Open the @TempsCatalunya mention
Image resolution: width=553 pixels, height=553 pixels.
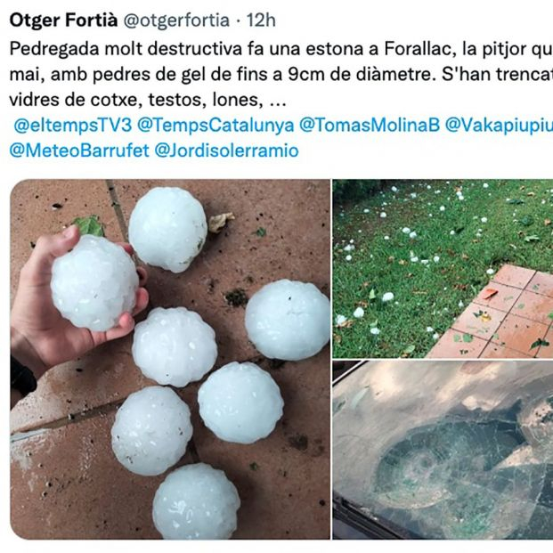(x=216, y=126)
